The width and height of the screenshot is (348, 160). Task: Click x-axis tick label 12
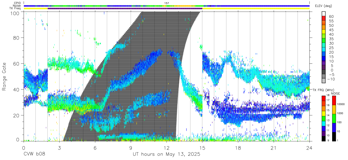click(166, 148)
